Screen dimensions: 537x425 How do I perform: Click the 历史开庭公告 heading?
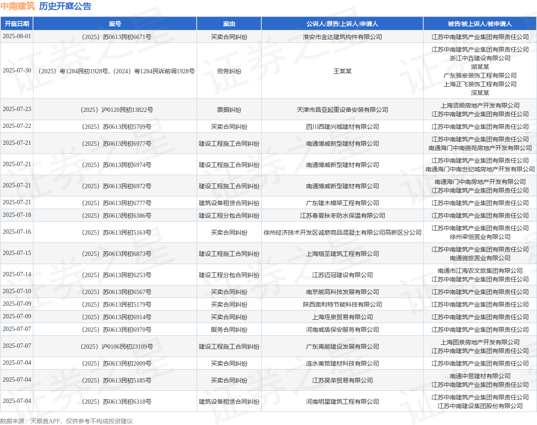pyautogui.click(x=65, y=6)
